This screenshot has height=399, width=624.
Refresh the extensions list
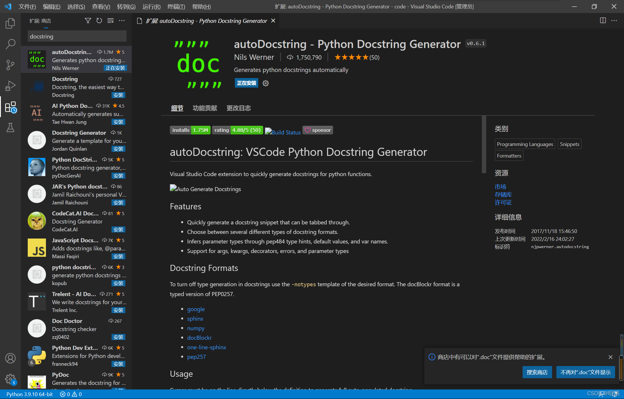(99, 21)
